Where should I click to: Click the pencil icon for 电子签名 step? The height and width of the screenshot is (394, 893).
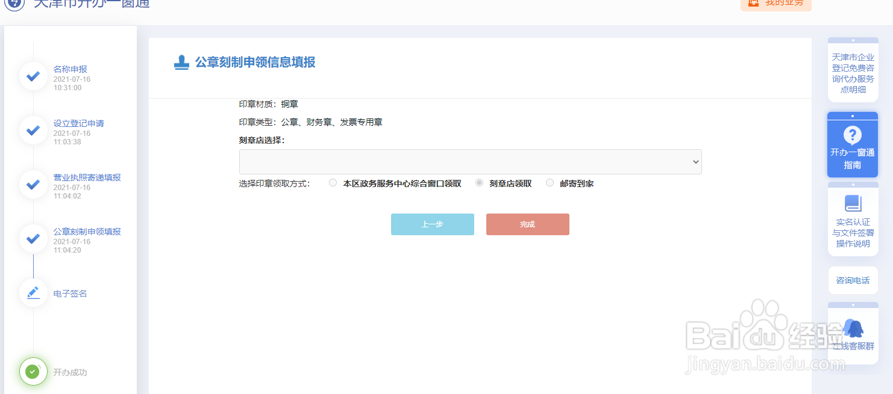33,293
